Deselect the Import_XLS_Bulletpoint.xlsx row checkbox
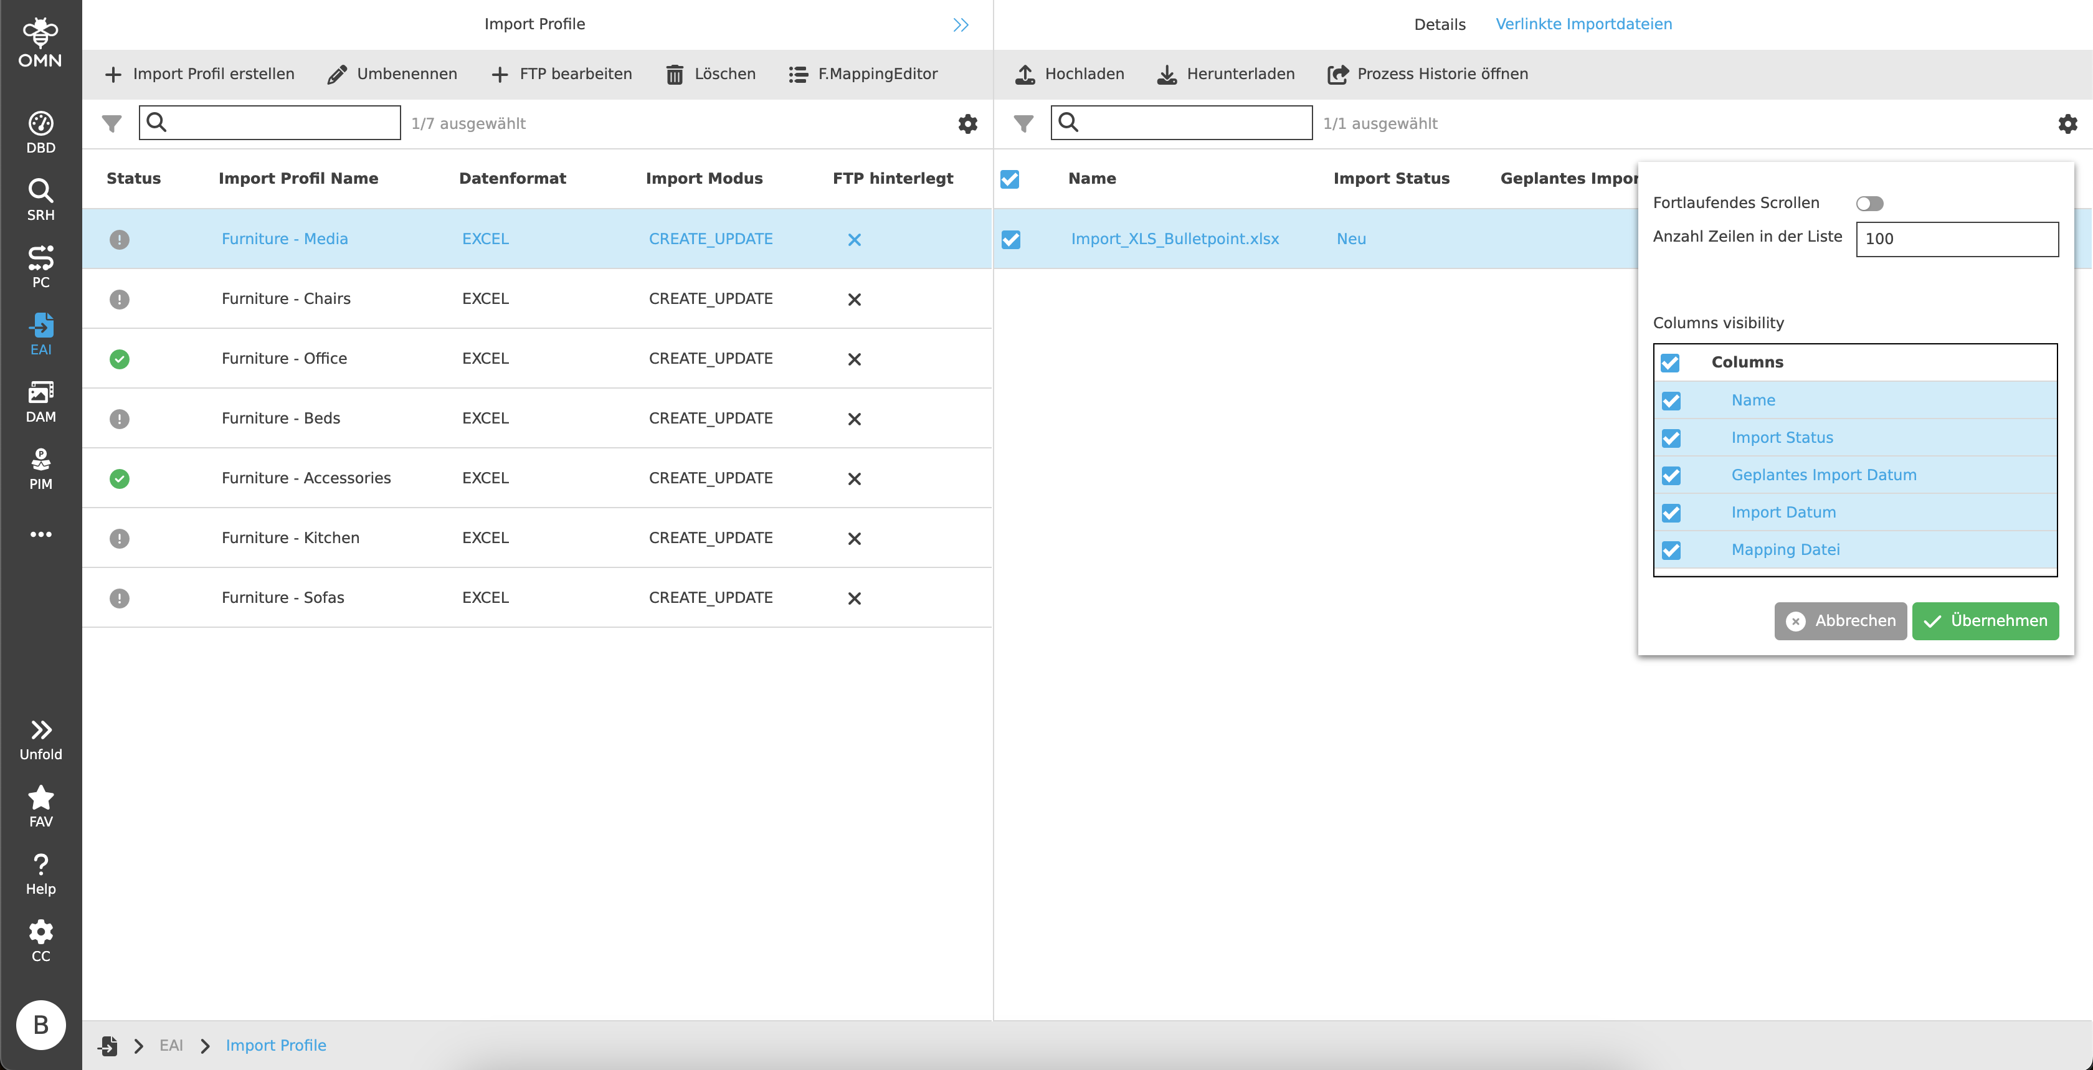2093x1070 pixels. pyautogui.click(x=1010, y=239)
